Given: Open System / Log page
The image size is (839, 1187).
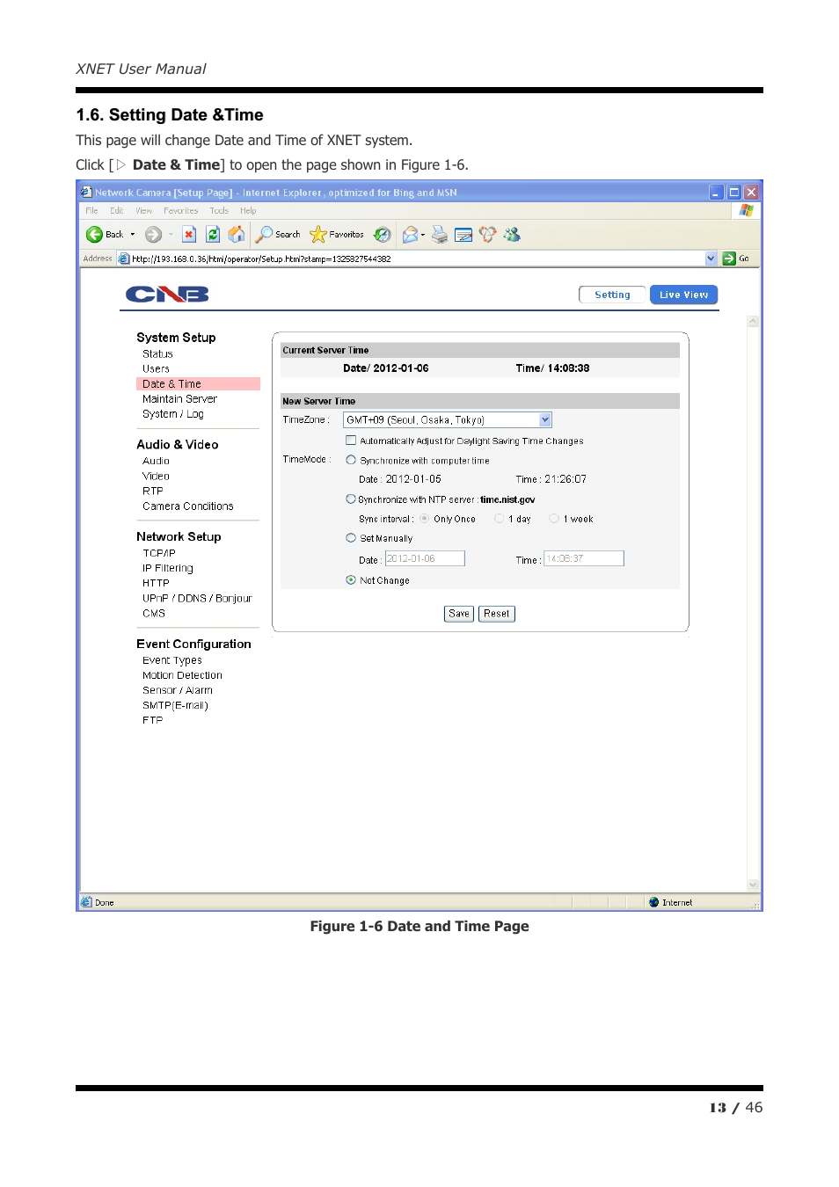Looking at the screenshot, I should click(172, 413).
